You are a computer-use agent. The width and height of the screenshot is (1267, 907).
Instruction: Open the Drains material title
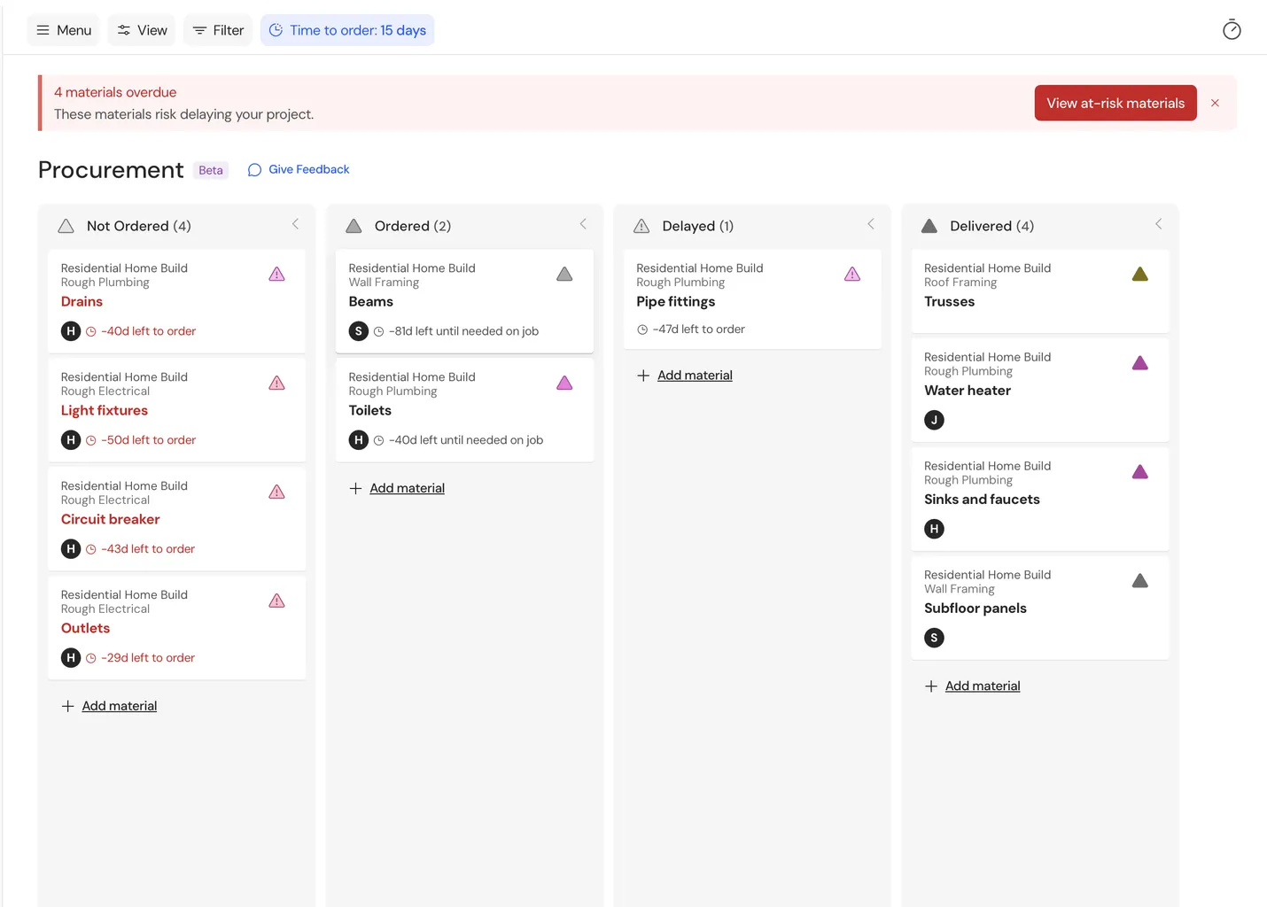[82, 302]
